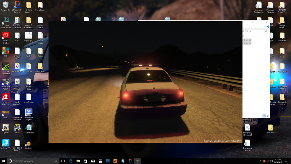Select SAN DIEGO PACK.7z archive icon
The image size is (291, 164).
[17, 145]
